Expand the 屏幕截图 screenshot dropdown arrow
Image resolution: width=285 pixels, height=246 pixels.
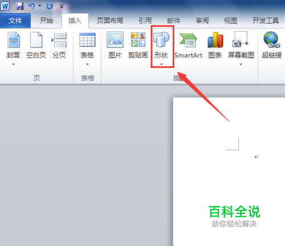coord(241,64)
